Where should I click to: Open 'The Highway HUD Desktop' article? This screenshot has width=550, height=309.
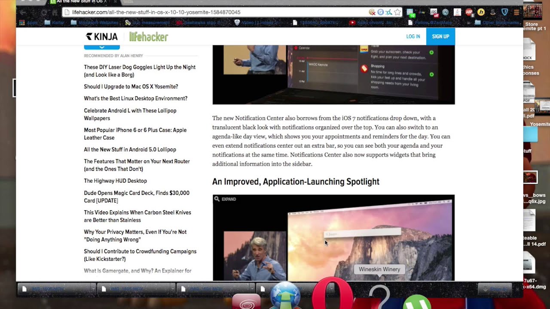coord(115,181)
